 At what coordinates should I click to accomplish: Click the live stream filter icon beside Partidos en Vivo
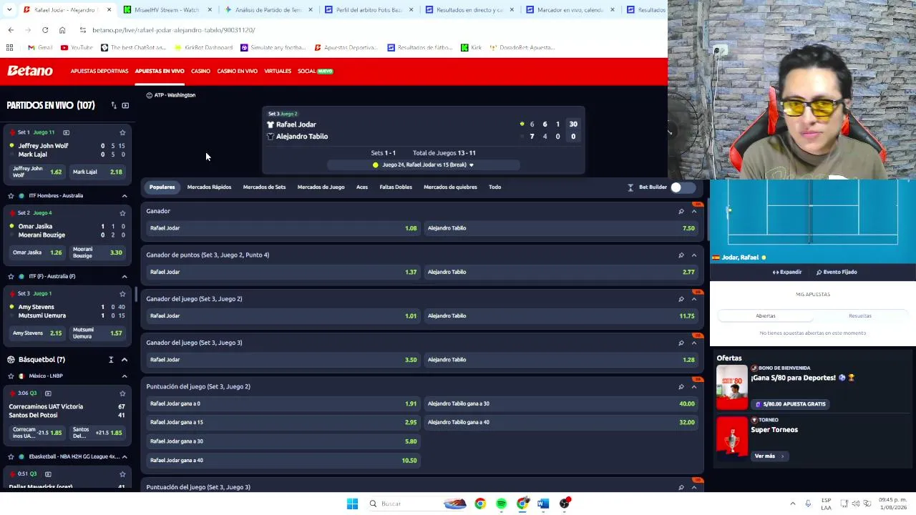125,105
